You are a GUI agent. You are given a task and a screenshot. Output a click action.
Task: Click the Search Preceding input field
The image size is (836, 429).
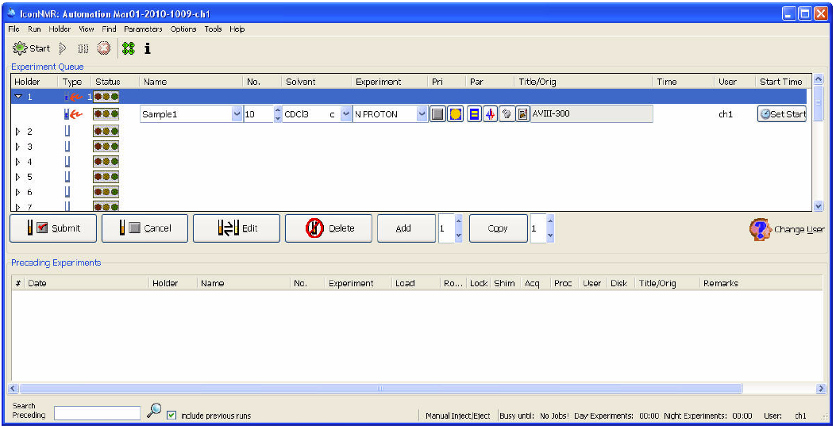[x=97, y=413]
